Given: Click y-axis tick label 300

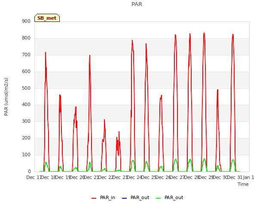Looking at the screenshot, I should click(26, 121).
